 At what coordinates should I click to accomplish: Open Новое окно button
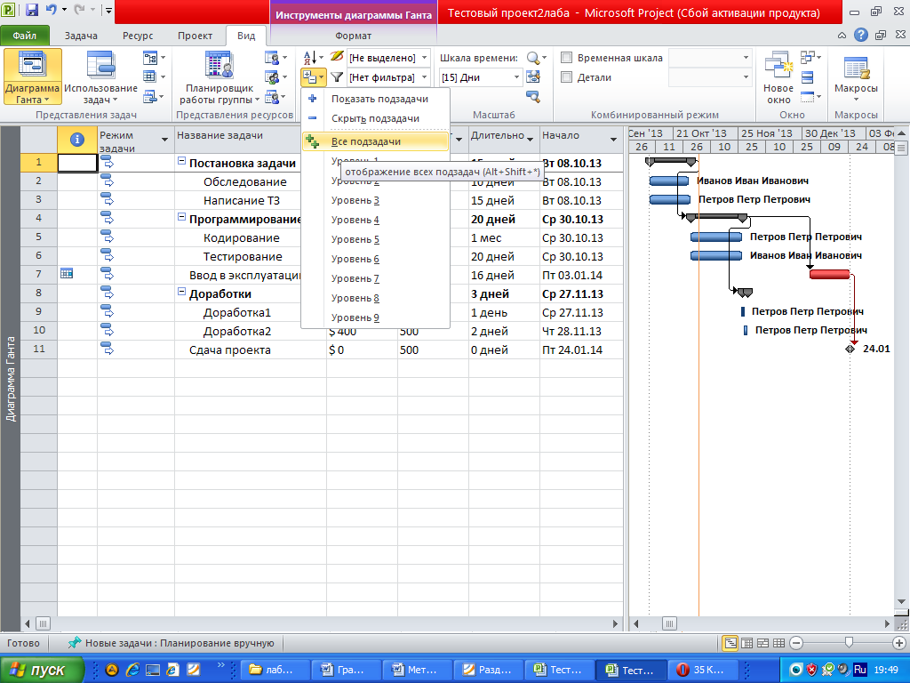pos(778,76)
